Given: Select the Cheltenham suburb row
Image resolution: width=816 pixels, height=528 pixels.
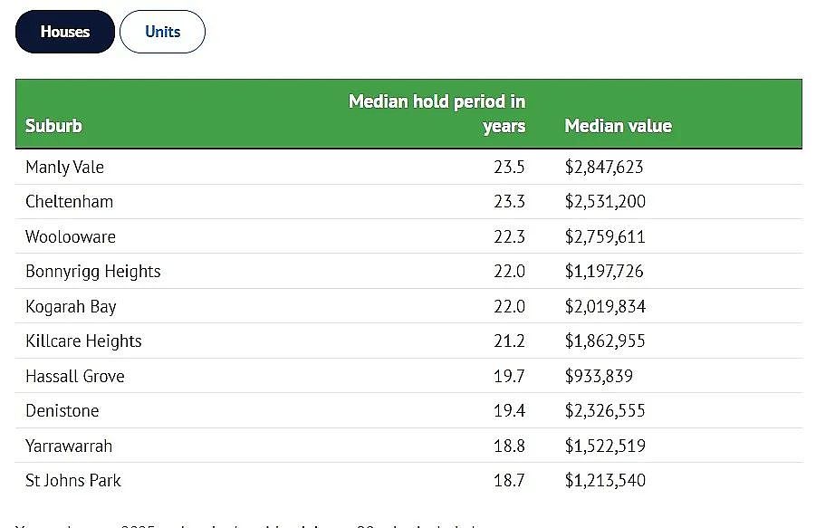Looking at the screenshot, I should (408, 201).
